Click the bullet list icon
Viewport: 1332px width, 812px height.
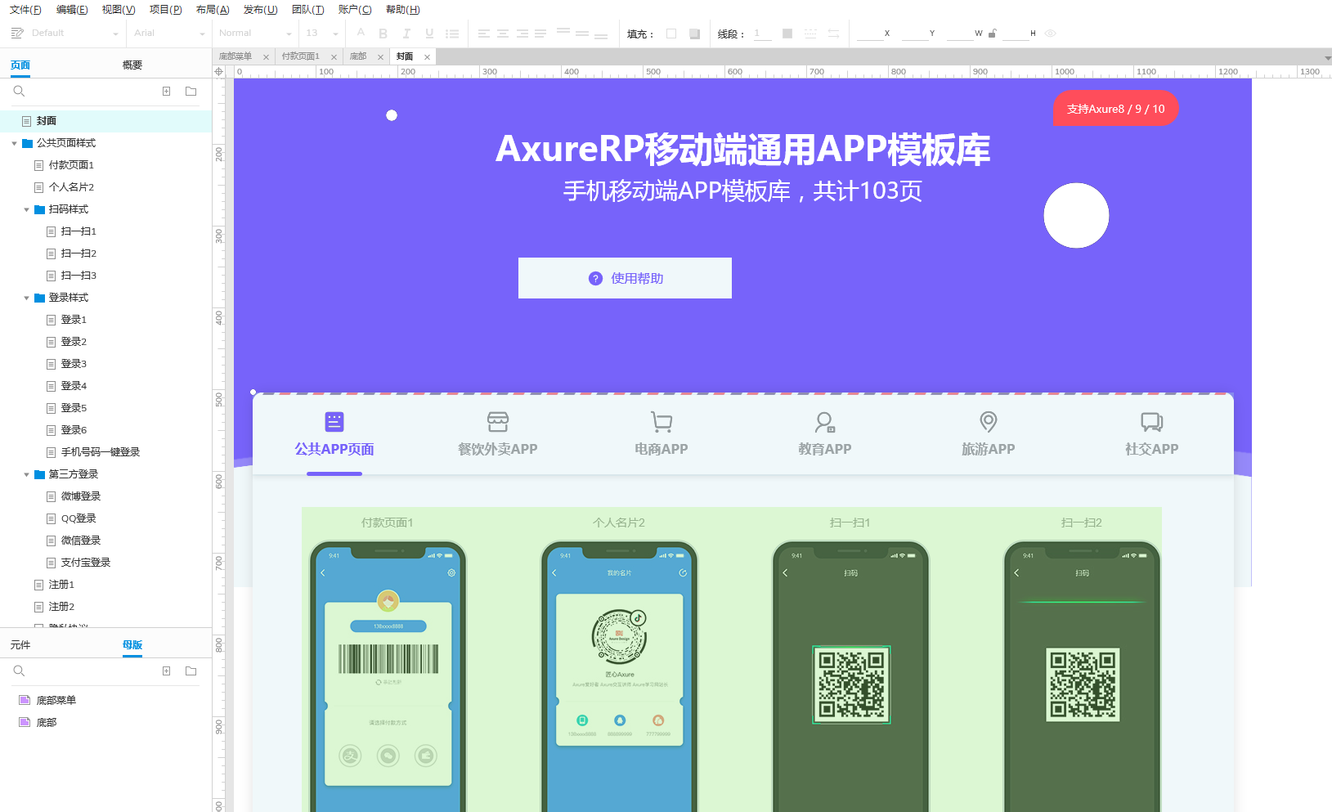coord(452,34)
